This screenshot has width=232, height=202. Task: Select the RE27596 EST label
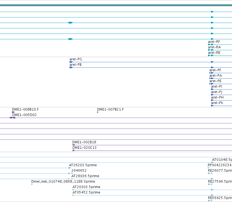pos(220,182)
